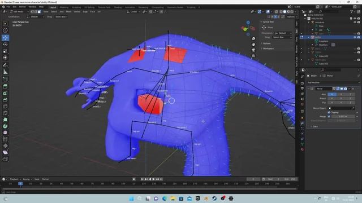Screen dimensions: 362x203
Task: Enable face select mode
Action: pyautogui.click(x=39, y=11)
